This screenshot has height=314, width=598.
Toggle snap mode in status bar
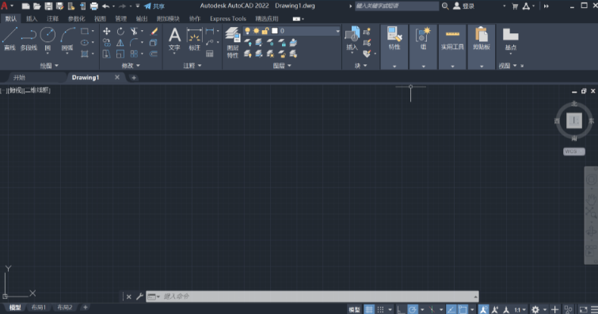tap(380, 309)
